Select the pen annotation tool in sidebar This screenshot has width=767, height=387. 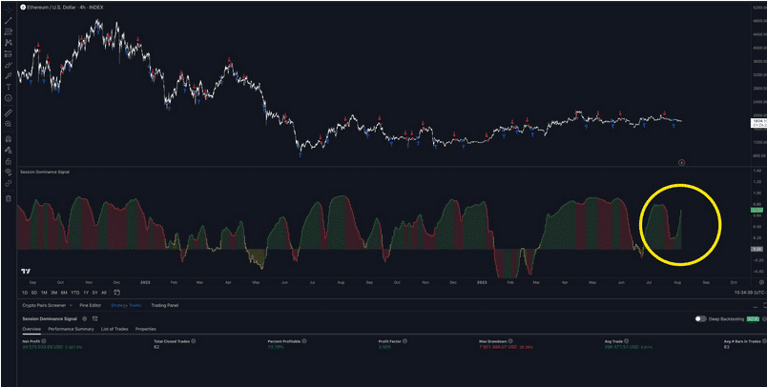pyautogui.click(x=9, y=76)
